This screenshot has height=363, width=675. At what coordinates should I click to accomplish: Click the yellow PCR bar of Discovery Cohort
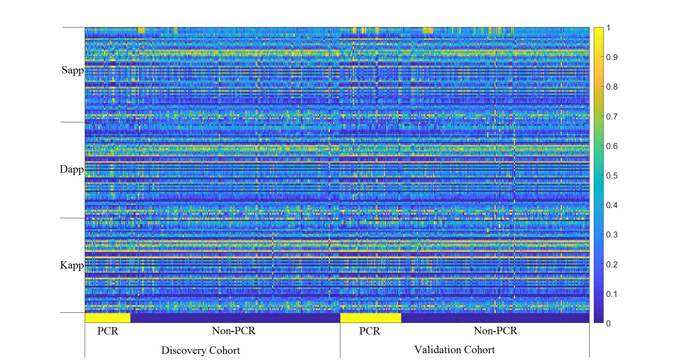[x=108, y=318]
